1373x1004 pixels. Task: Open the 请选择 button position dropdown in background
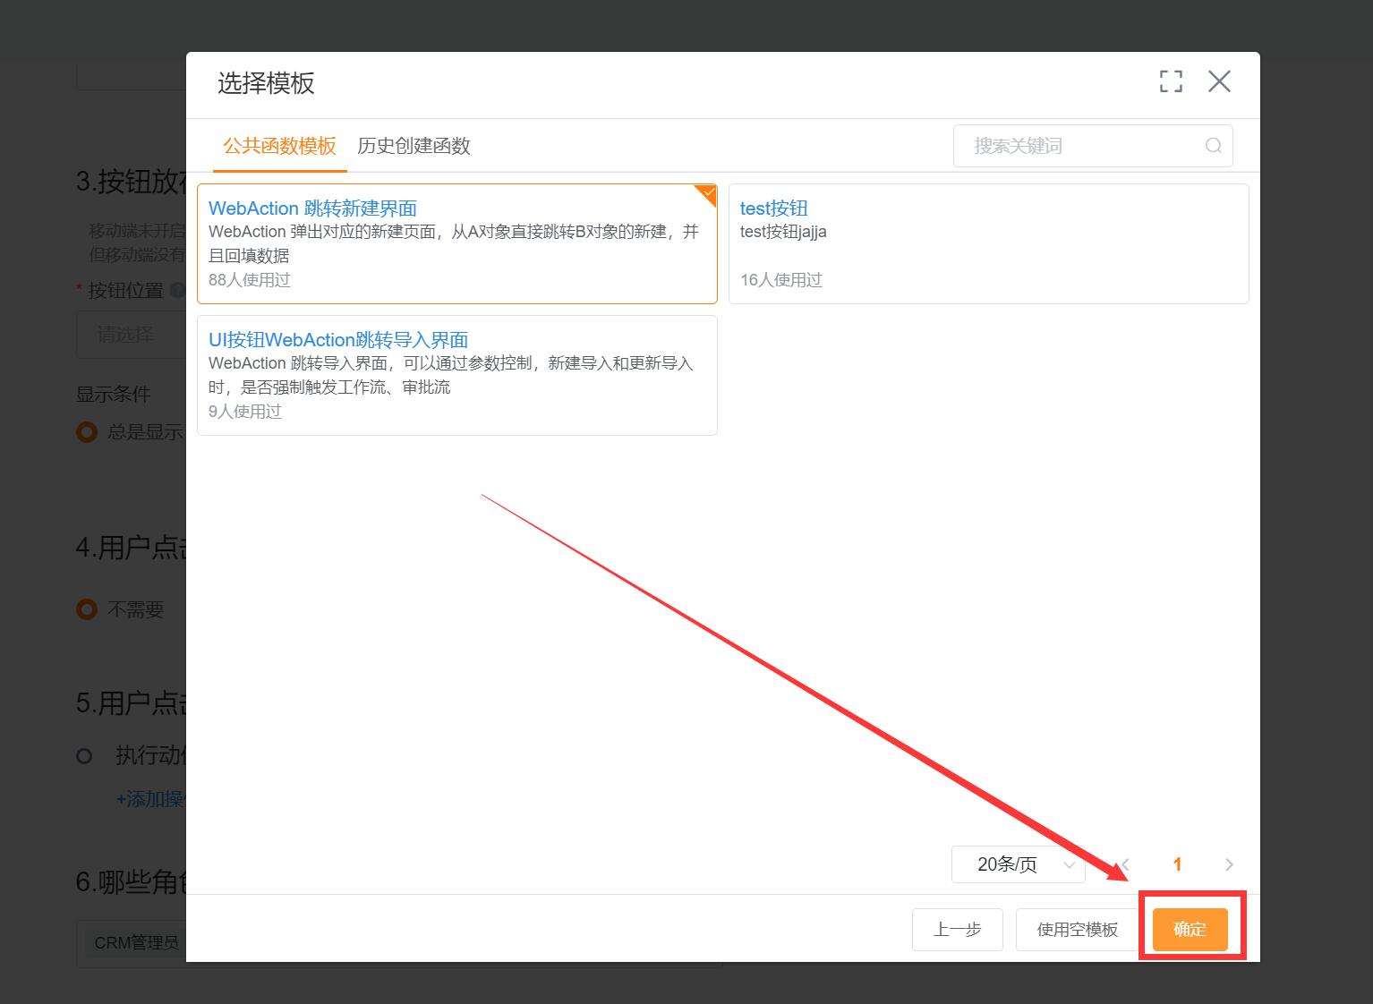132,335
